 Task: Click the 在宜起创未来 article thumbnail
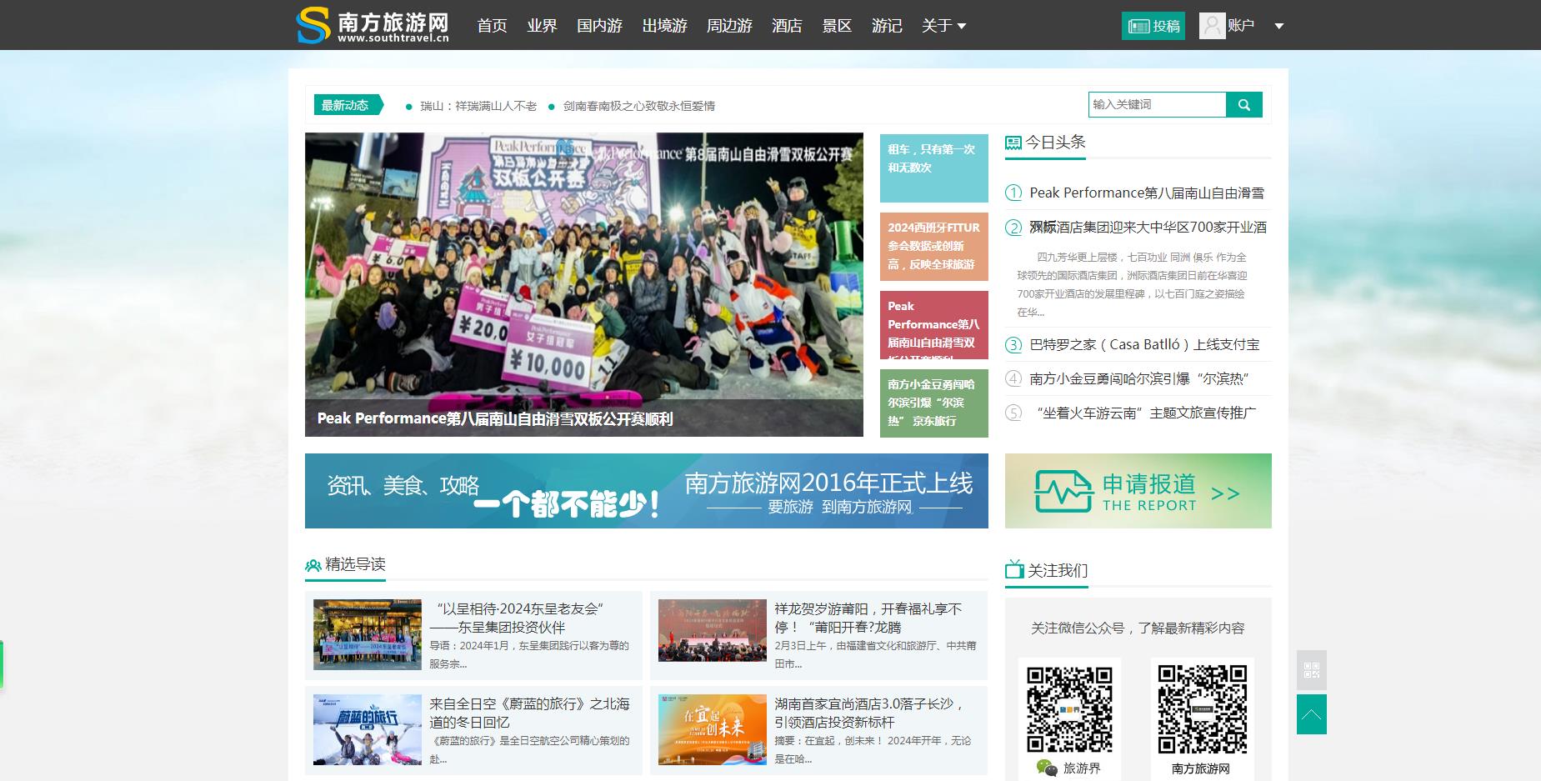pyautogui.click(x=713, y=729)
